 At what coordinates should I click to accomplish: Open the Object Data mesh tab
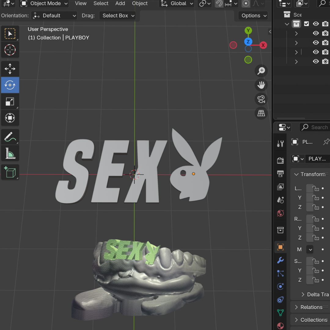(280, 313)
